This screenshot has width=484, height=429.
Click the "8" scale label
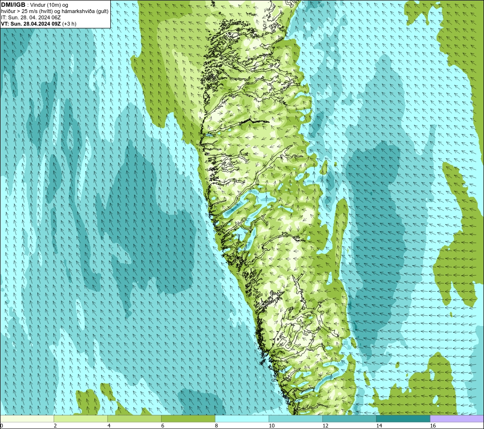coord(216,426)
